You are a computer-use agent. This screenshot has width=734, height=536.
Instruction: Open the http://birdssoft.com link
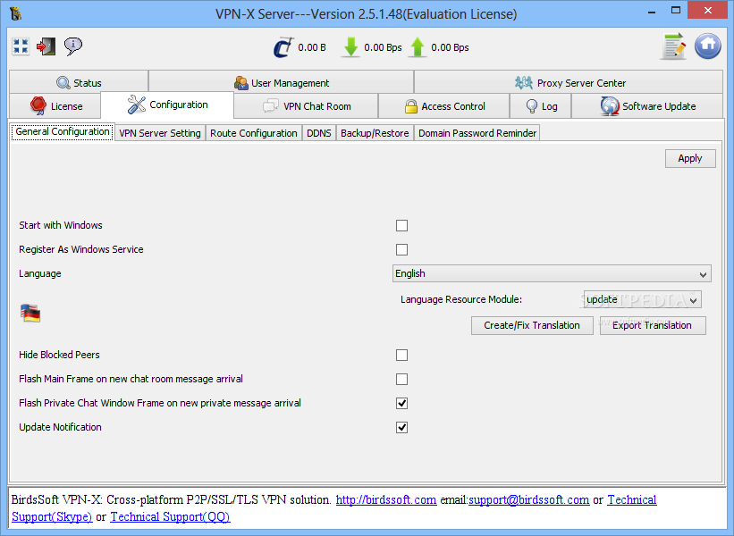click(x=386, y=500)
